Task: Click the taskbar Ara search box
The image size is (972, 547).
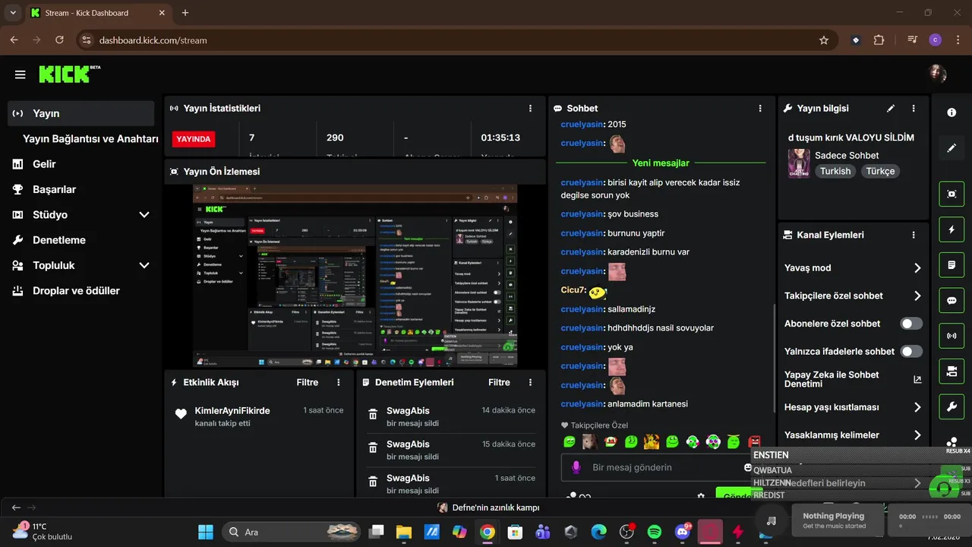Action: pos(291,532)
